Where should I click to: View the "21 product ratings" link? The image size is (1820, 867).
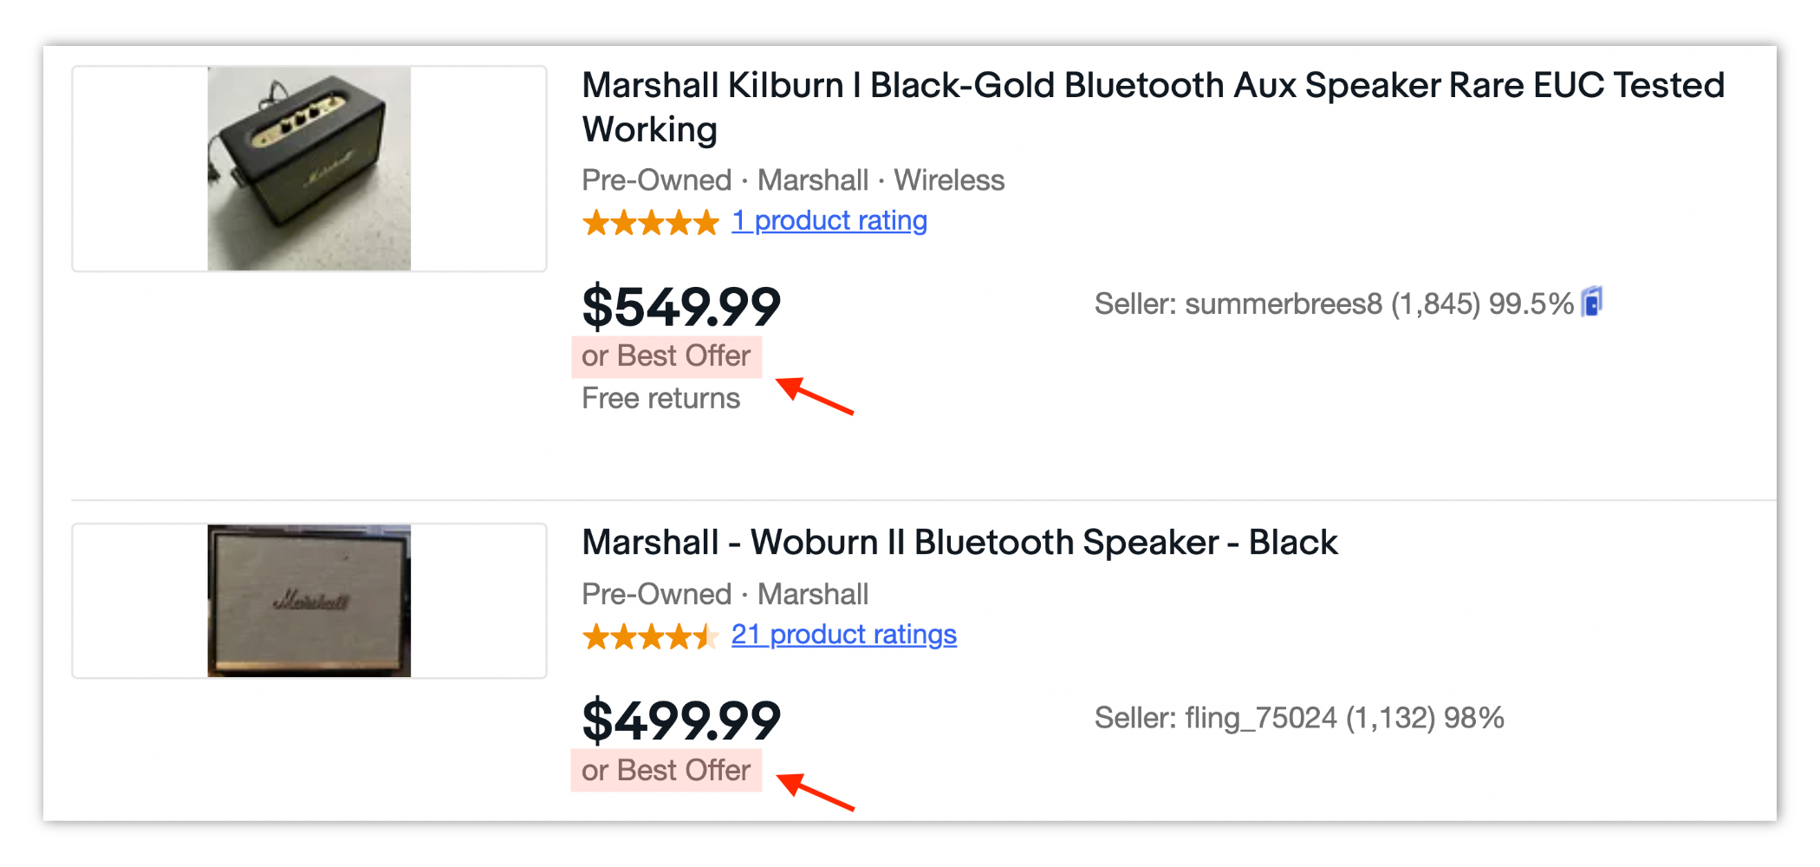[843, 635]
